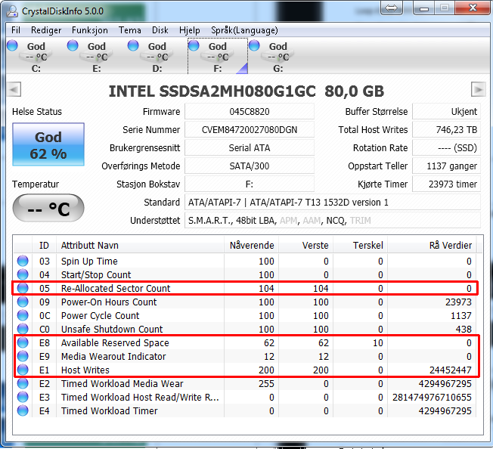Click the Buffer Størrelse Ukjent field
The image size is (493, 449).
point(446,112)
